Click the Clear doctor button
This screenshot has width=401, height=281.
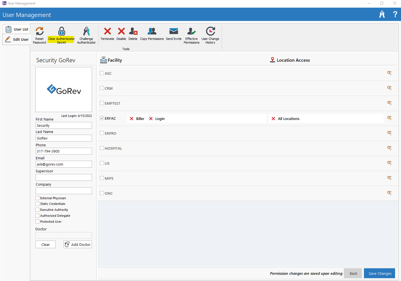click(46, 244)
